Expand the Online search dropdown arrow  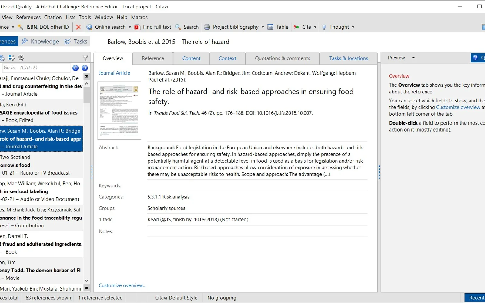click(x=130, y=27)
